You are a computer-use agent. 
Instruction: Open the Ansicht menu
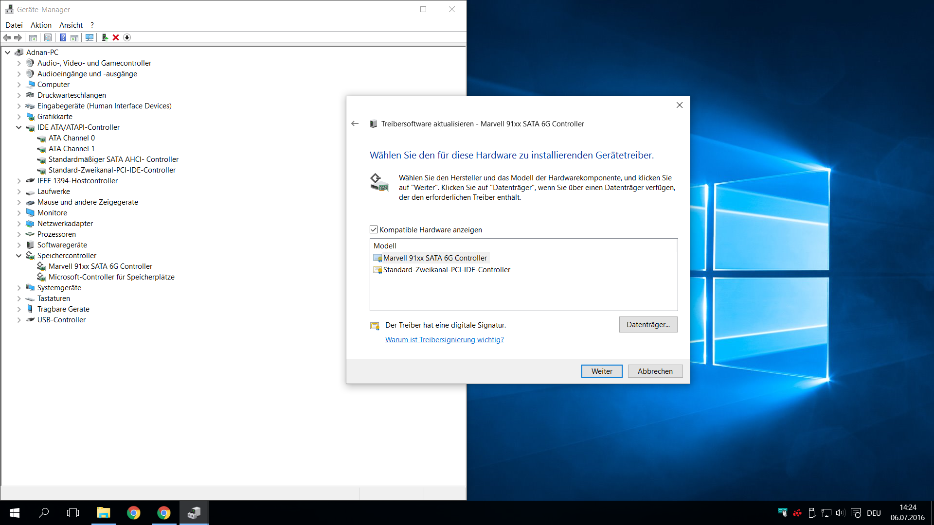[71, 25]
